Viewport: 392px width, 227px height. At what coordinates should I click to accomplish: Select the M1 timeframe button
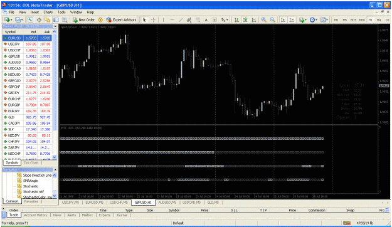coord(336,19)
